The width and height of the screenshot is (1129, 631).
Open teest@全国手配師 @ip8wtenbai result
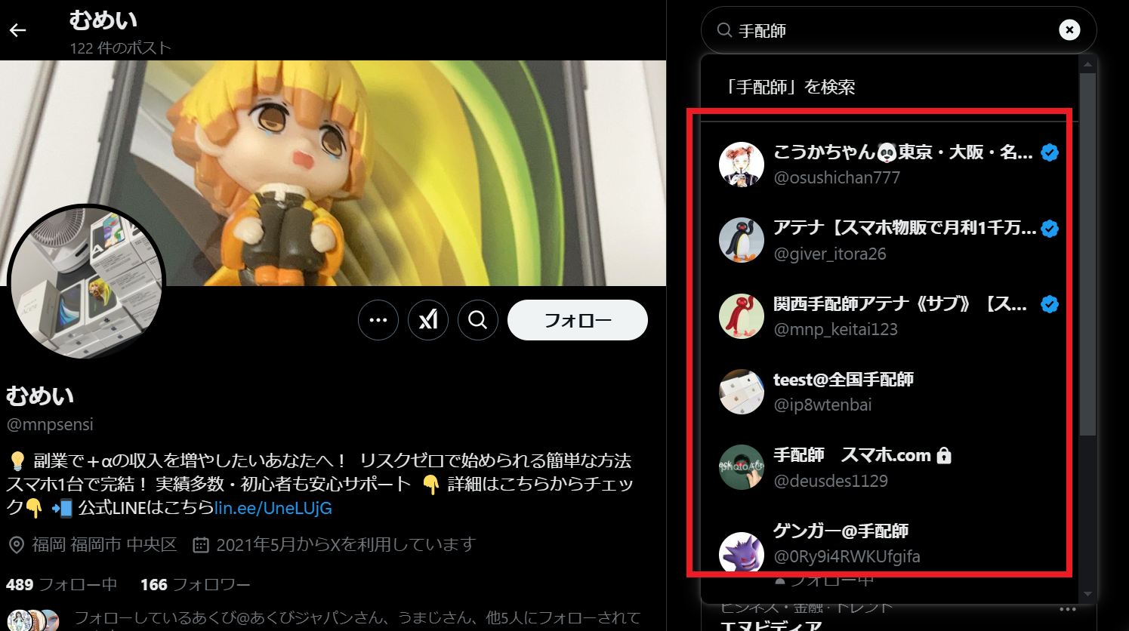coord(890,392)
